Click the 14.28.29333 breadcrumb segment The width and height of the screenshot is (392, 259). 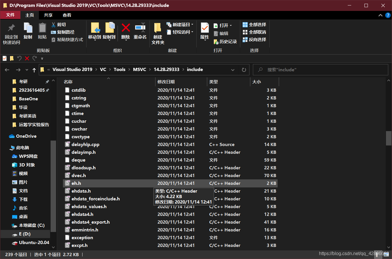coord(166,70)
